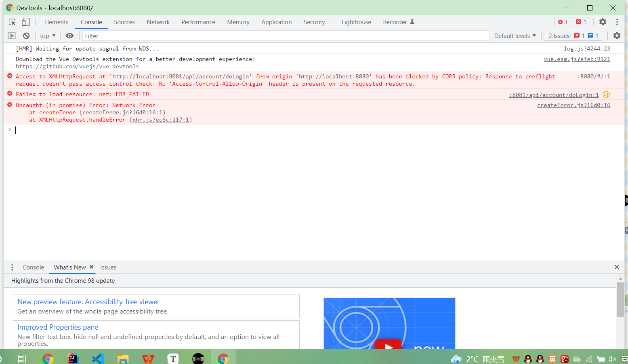Open DevTools settings gear
The image size is (628, 364).
click(x=603, y=22)
